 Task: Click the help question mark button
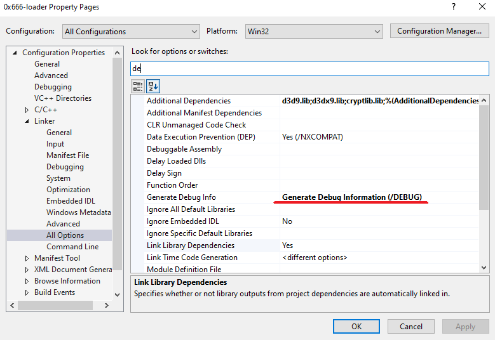[x=453, y=7]
